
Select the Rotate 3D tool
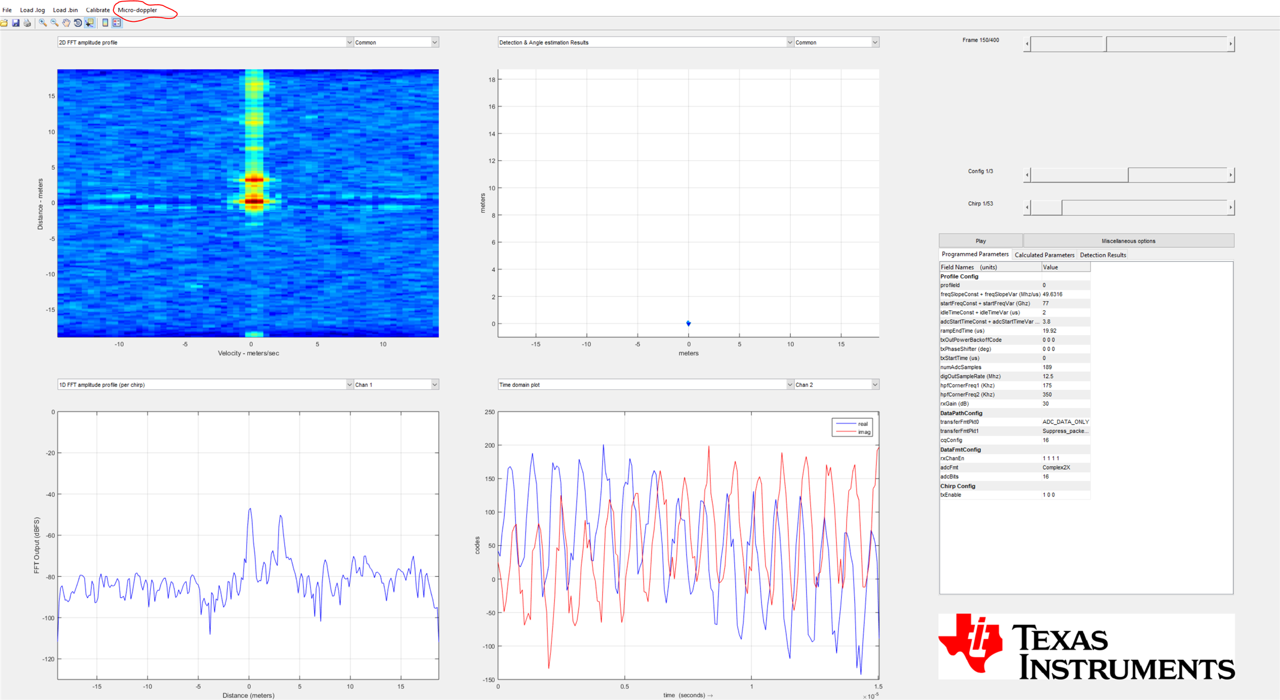(x=78, y=23)
